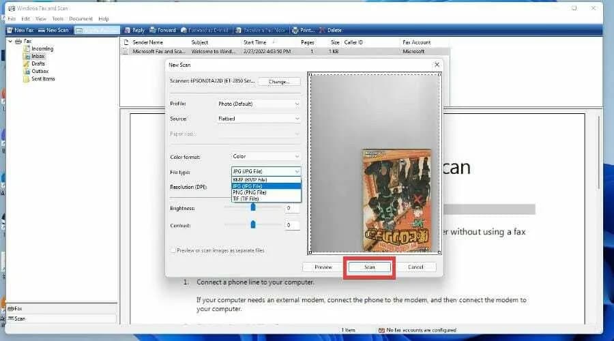Click the Contrast value input field
The height and width of the screenshot is (341, 614).
292,225
